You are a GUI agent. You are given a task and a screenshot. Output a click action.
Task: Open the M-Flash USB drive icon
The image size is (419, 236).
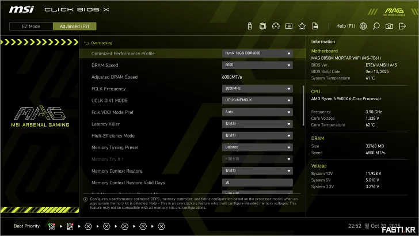click(250, 26)
